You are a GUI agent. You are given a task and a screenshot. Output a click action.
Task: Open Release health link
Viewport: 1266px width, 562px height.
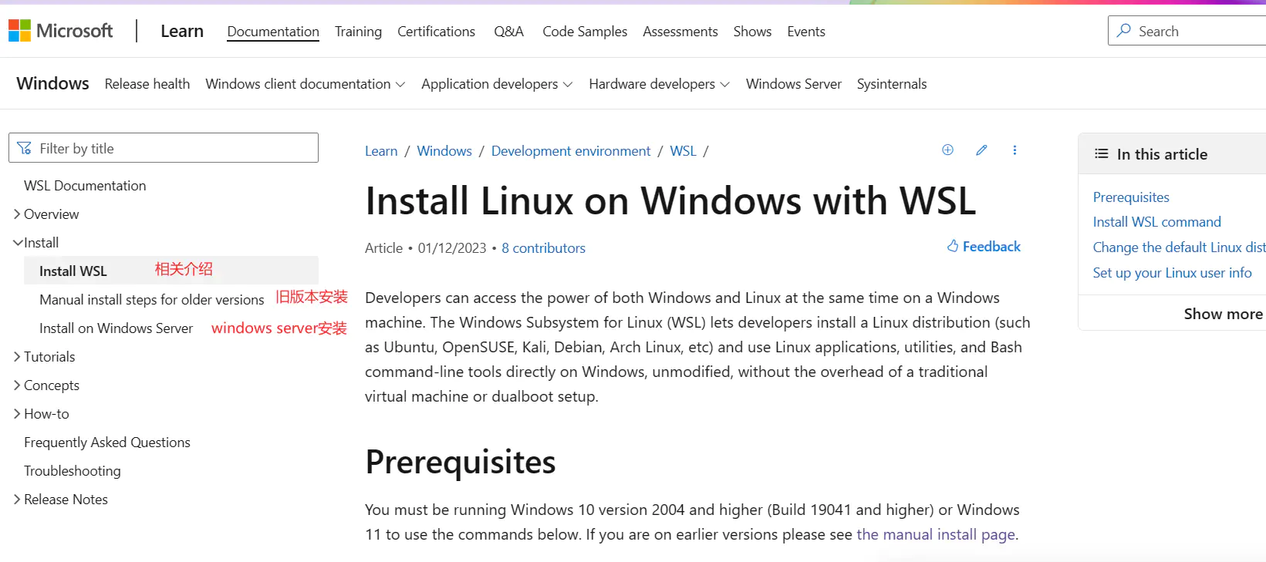147,84
